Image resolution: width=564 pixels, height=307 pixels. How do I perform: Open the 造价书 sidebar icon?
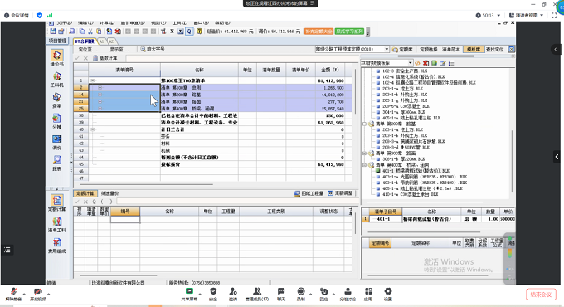pos(57,57)
